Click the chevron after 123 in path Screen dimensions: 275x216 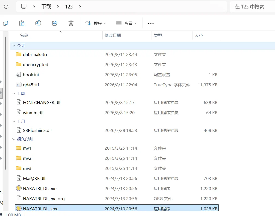[80, 7]
